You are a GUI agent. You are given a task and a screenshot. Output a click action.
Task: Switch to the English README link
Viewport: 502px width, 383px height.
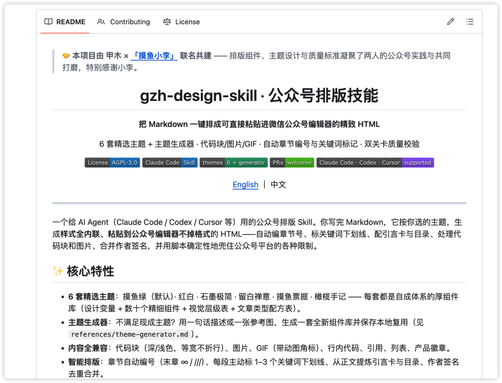(245, 185)
